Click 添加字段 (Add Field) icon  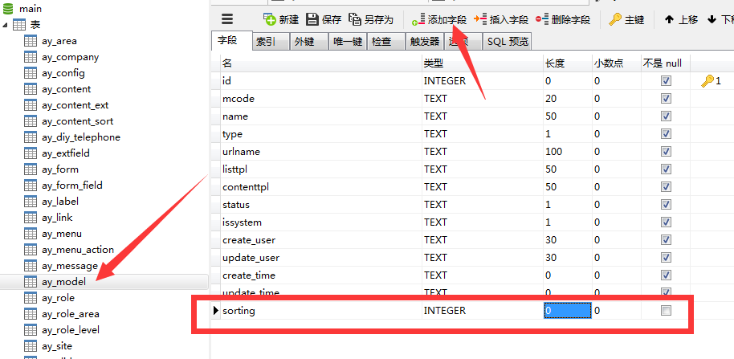(418, 19)
